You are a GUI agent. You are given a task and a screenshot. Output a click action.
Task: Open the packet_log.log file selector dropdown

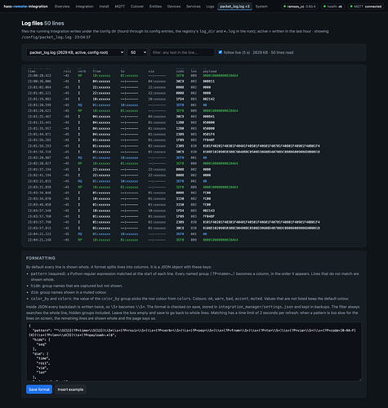click(76, 52)
